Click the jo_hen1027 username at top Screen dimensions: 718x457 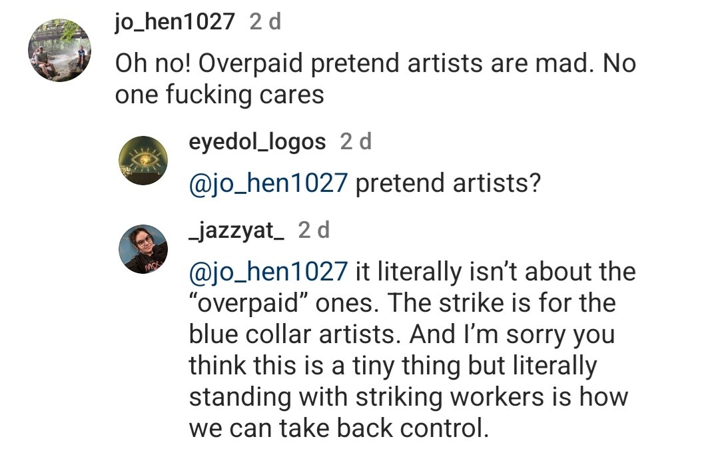coord(175,23)
